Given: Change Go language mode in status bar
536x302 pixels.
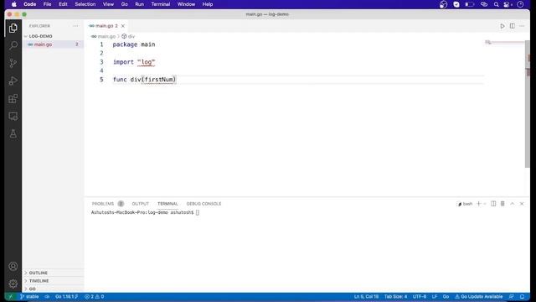Looking at the screenshot, I should tap(446, 296).
